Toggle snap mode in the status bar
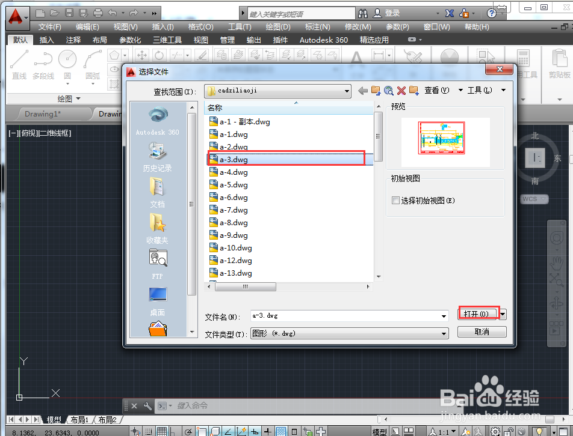The image size is (573, 436). pos(148,431)
